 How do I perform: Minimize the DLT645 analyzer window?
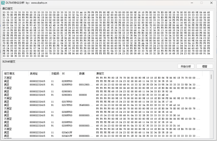[x=192, y=3]
